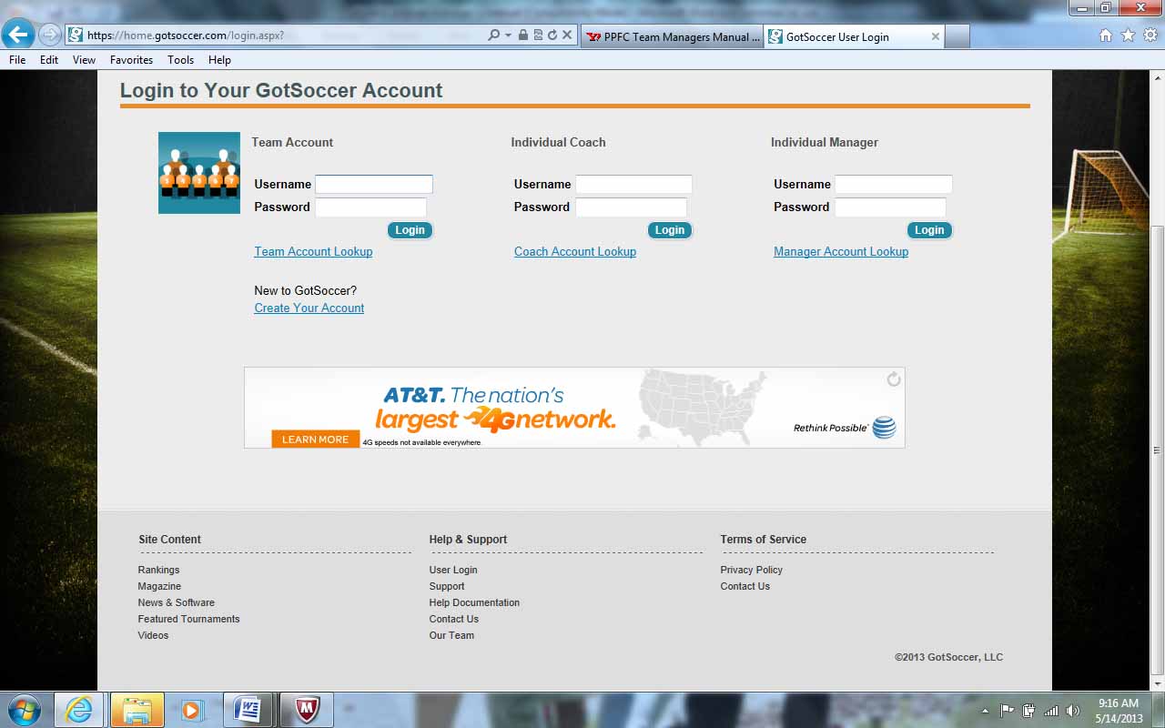Open the Manager Account Lookup link
The image size is (1165, 728).
[x=841, y=252]
